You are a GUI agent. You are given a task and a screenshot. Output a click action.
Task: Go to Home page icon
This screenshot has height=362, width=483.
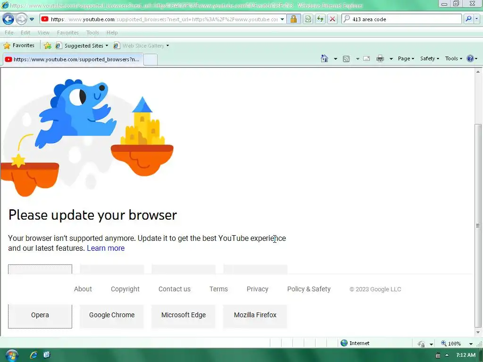click(325, 58)
